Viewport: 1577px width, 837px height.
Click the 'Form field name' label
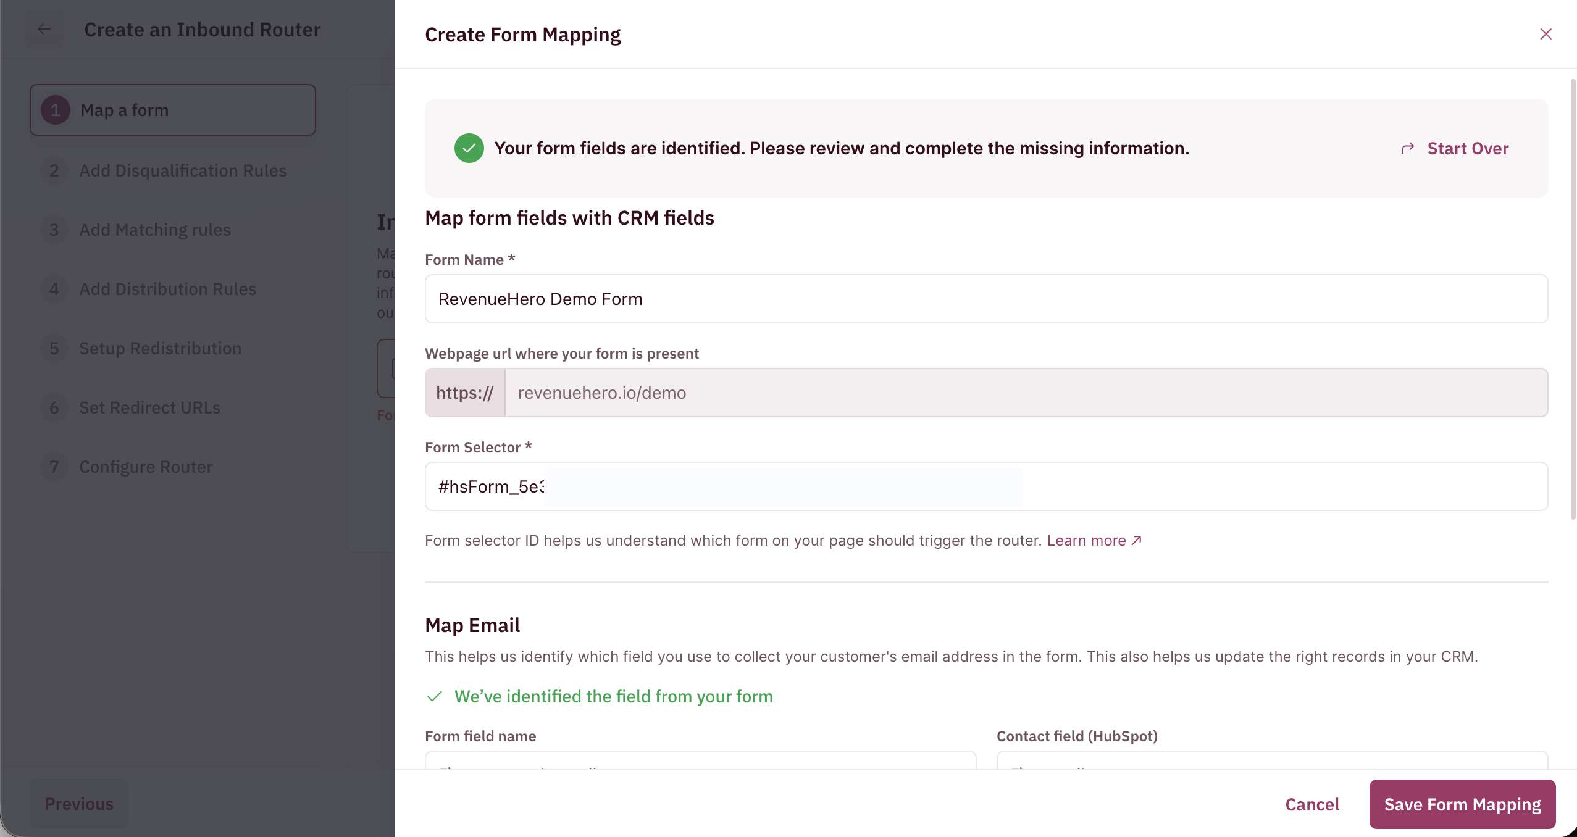[x=480, y=736]
